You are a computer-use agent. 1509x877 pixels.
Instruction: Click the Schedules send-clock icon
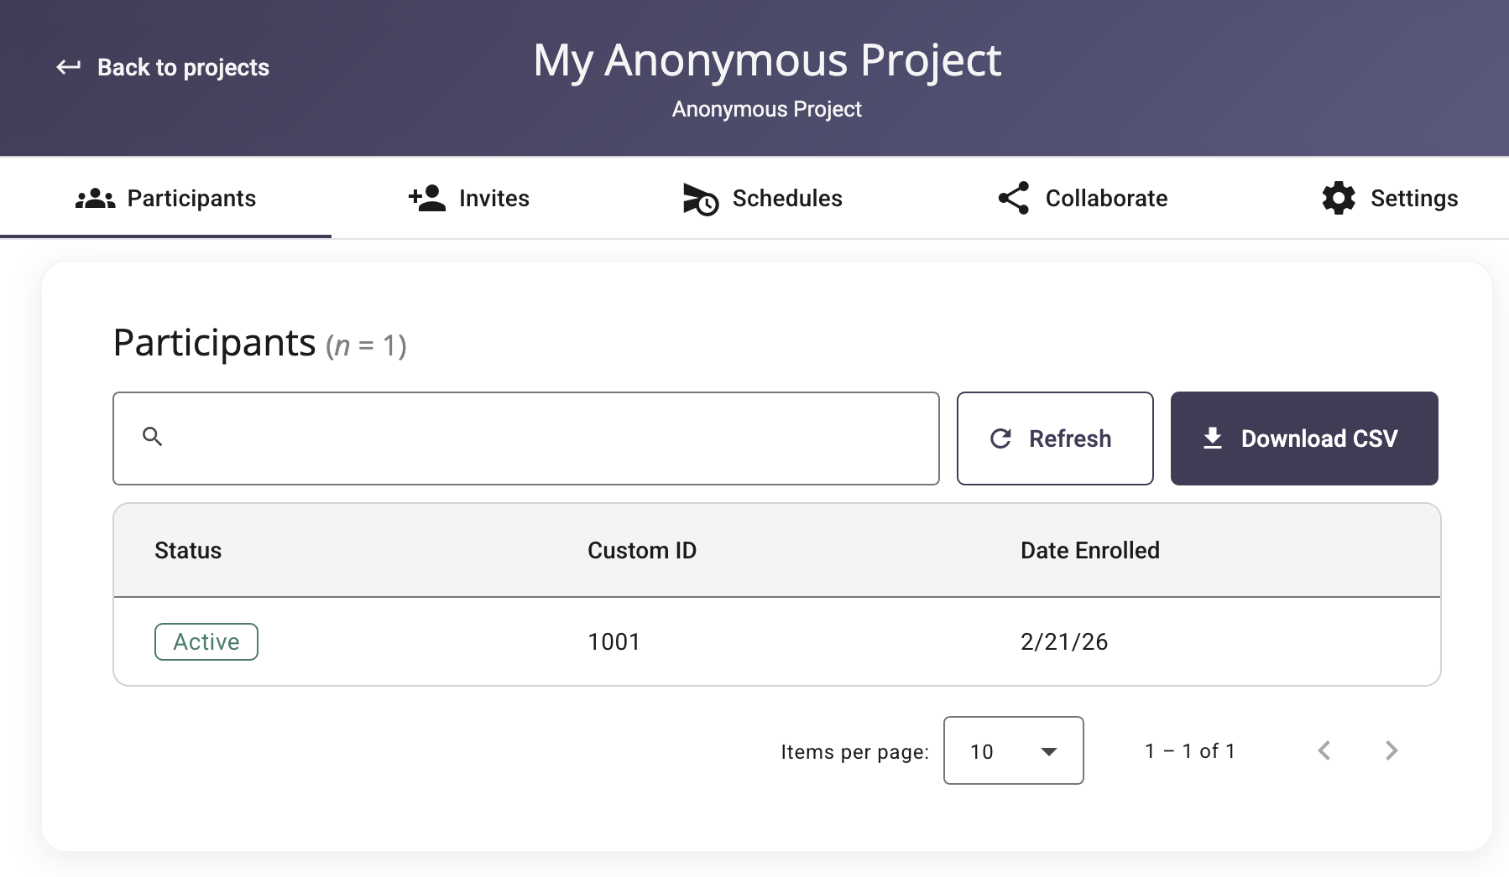[700, 200]
